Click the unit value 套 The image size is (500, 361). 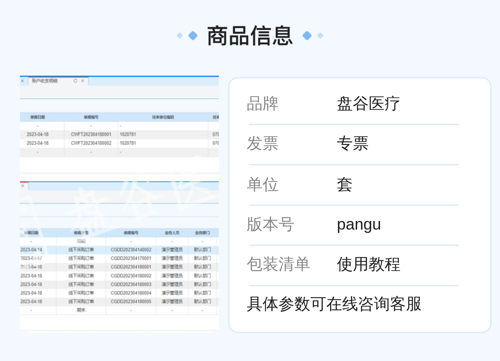point(344,184)
